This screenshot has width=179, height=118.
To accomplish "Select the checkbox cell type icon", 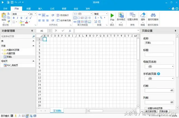I will coord(86,18).
